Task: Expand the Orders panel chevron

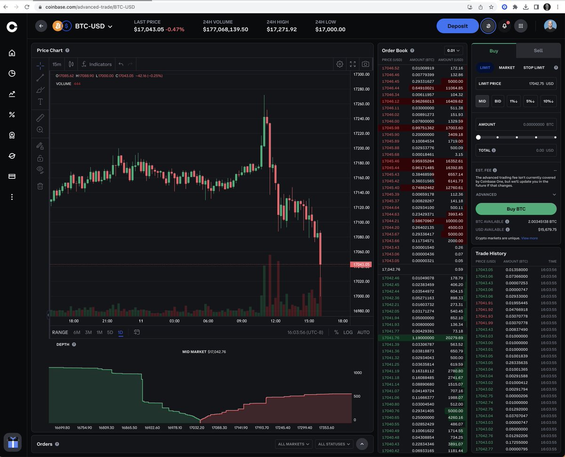Action: click(362, 444)
